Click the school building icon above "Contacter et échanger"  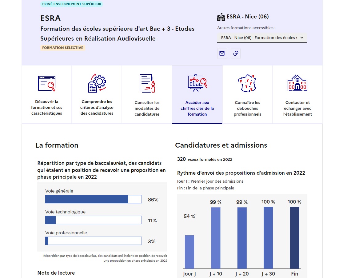(297, 82)
